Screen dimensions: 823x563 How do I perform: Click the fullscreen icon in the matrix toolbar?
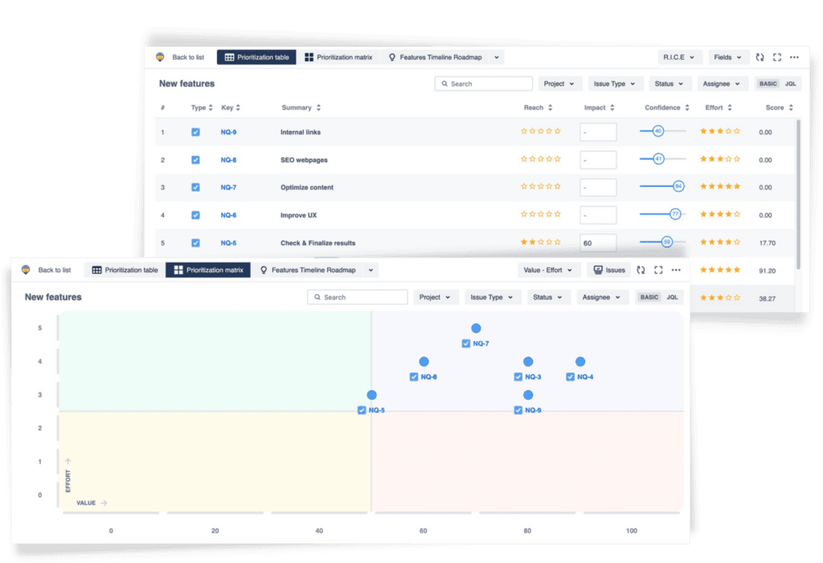tap(657, 270)
